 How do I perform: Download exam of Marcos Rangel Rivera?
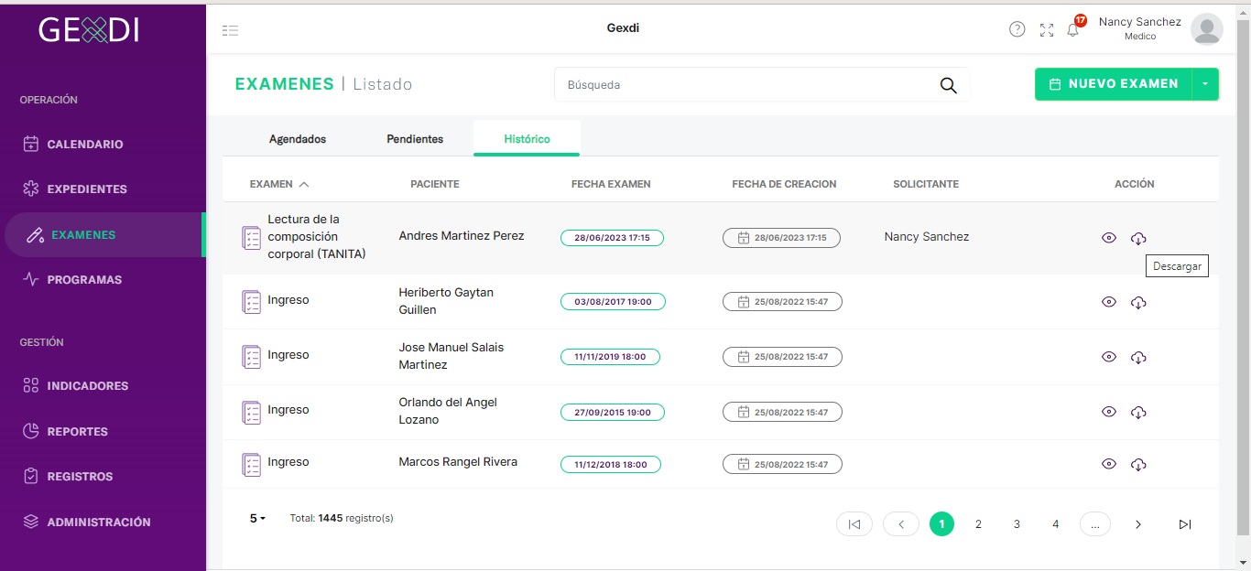coord(1138,464)
